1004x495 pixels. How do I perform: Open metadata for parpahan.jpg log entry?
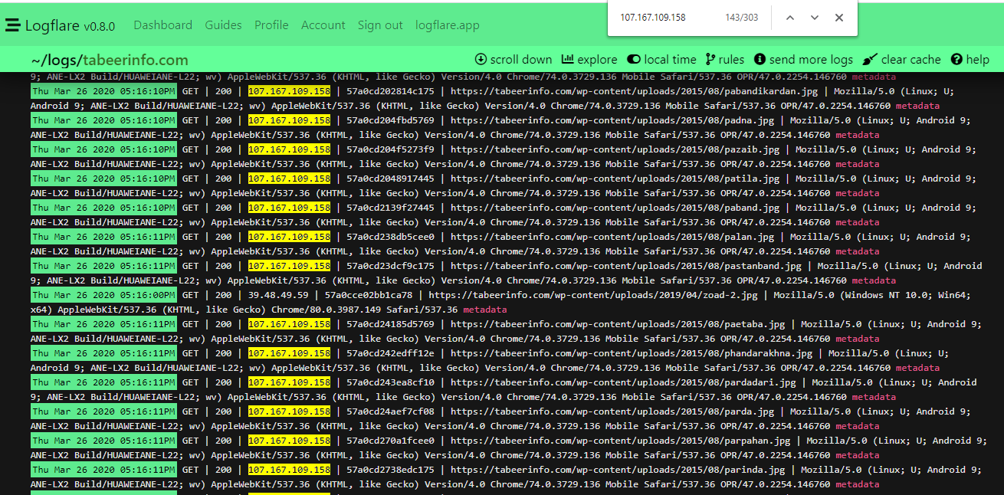pos(858,455)
